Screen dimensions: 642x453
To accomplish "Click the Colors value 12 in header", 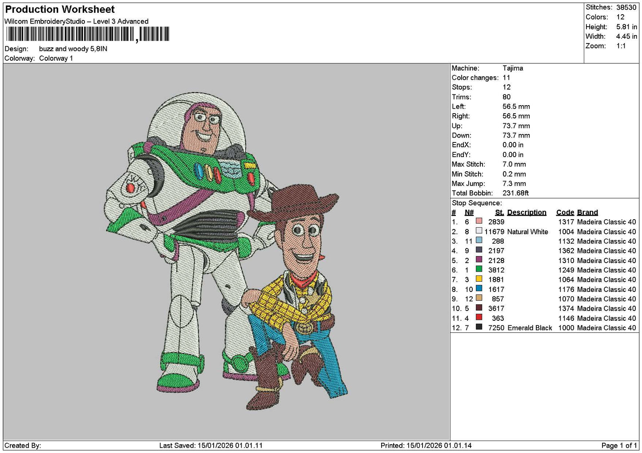I will (x=620, y=17).
